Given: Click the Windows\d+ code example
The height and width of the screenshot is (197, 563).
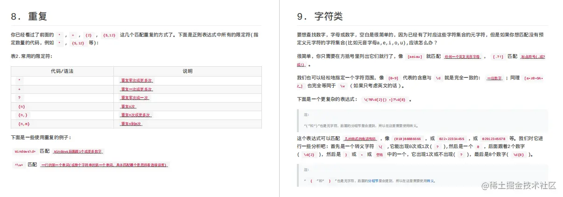Looking at the screenshot, I should coord(25,152).
